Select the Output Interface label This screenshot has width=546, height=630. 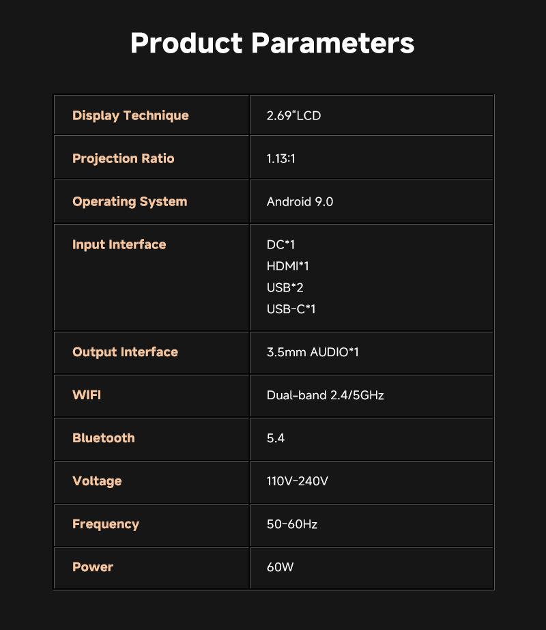pos(125,352)
